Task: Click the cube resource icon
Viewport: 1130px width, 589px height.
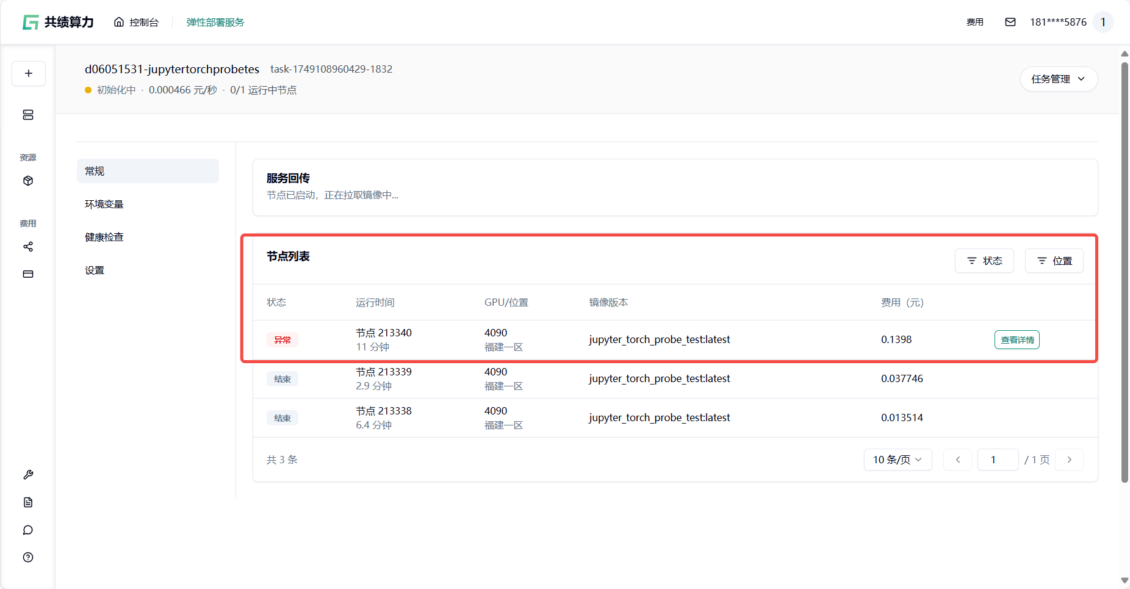Action: point(28,181)
